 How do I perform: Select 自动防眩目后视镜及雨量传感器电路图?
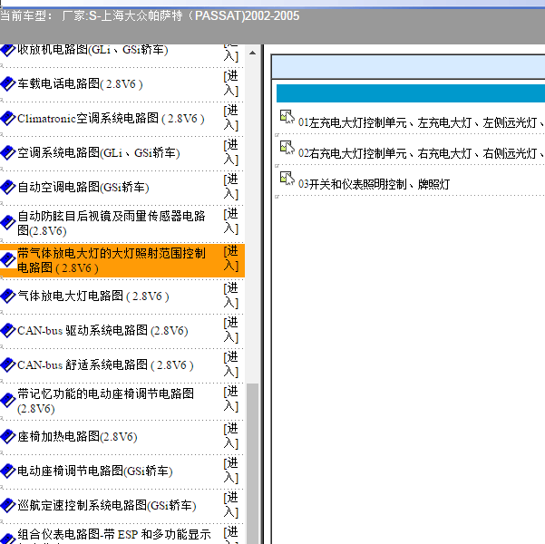coord(112,223)
